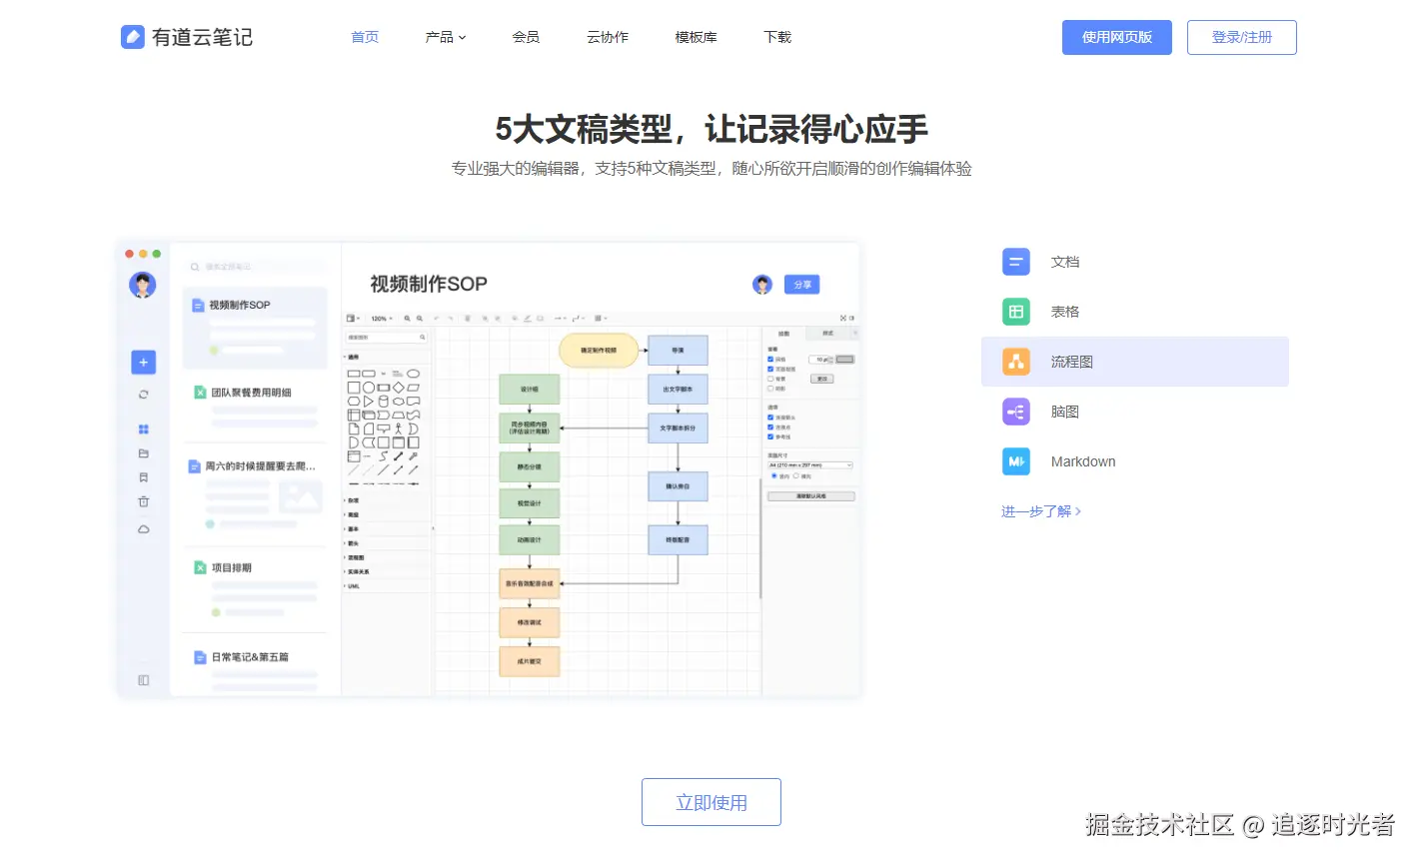Viewport: 1419px width, 862px height.
Task: Follow the 进一步了解 link
Action: [1041, 511]
